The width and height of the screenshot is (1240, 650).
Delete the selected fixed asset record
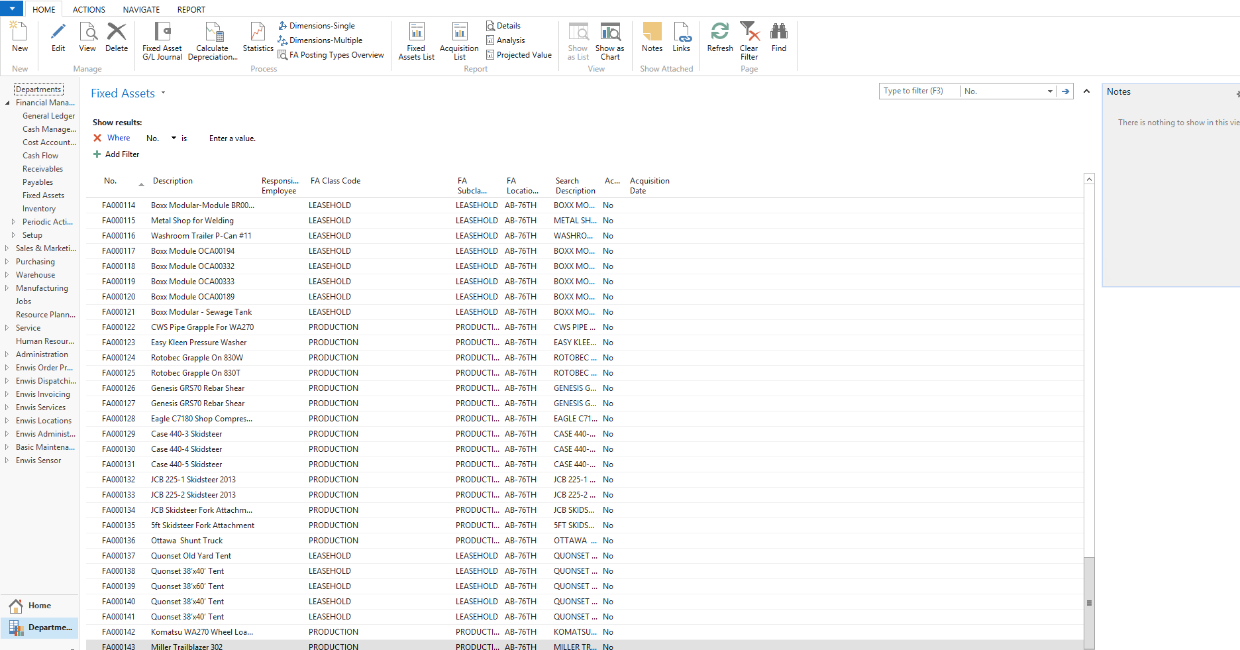pyautogui.click(x=117, y=37)
